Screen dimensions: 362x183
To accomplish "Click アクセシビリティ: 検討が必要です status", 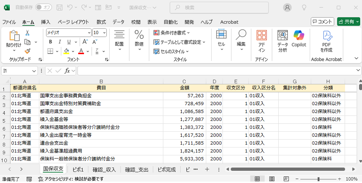I will [x=71, y=179].
